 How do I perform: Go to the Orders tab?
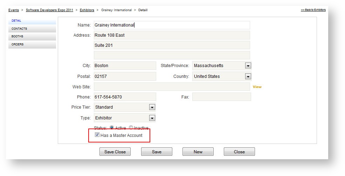pos(32,44)
